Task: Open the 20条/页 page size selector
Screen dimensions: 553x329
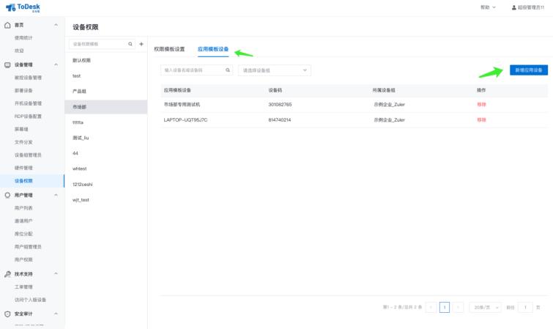Action: 483,308
